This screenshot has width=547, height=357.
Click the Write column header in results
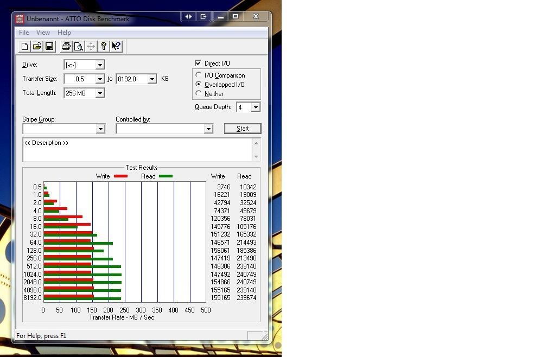(218, 176)
